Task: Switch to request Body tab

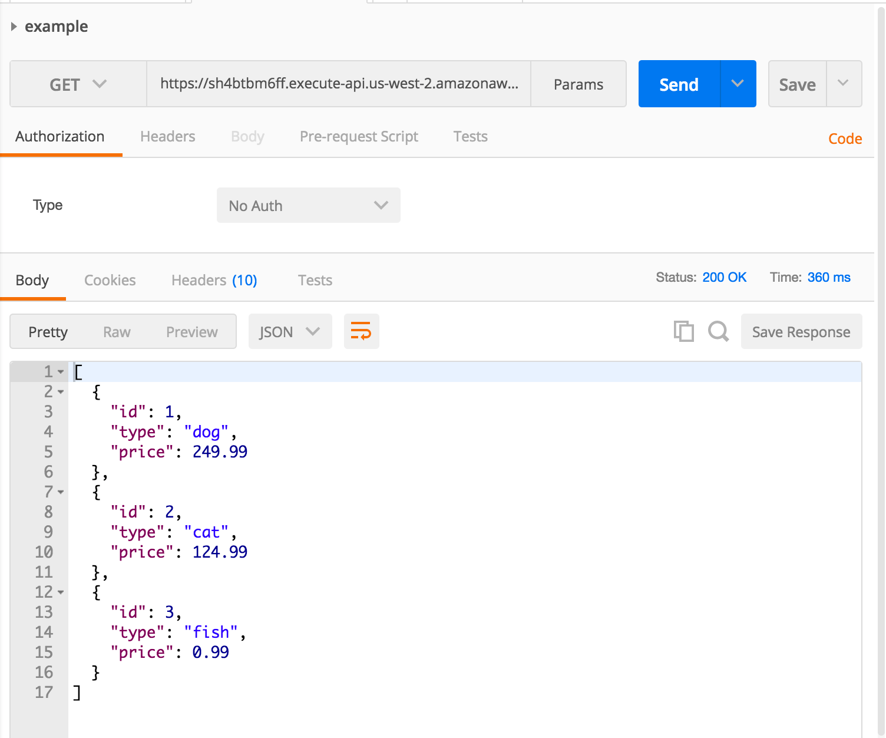Action: (x=247, y=137)
